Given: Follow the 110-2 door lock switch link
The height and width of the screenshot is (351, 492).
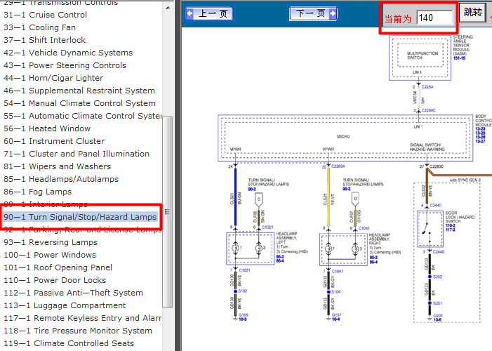Looking at the screenshot, I should click(451, 225).
